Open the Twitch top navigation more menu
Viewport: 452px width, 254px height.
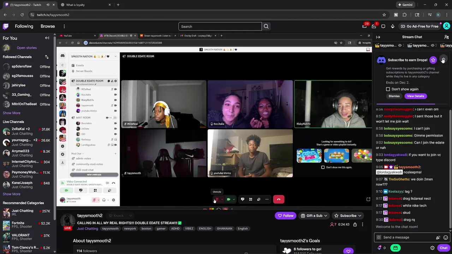64,26
